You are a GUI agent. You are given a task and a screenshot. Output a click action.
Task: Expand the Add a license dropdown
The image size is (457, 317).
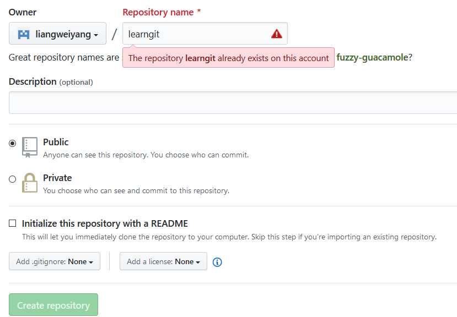[x=163, y=261]
